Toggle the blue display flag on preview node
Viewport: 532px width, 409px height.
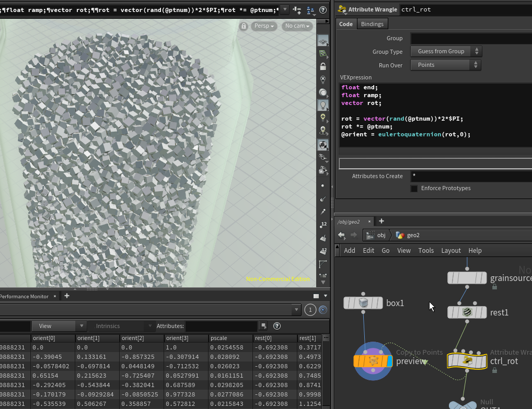coord(389,361)
